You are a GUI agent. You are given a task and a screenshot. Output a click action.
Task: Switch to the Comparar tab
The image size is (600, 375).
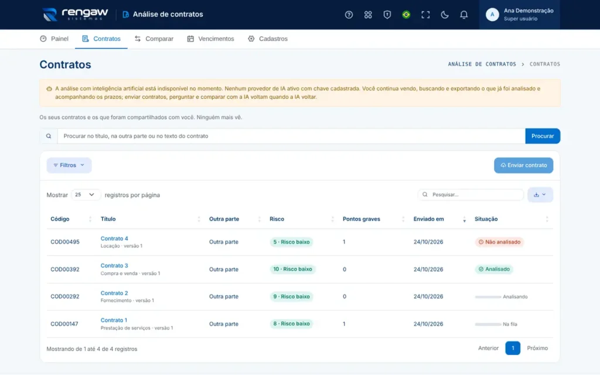click(x=154, y=39)
